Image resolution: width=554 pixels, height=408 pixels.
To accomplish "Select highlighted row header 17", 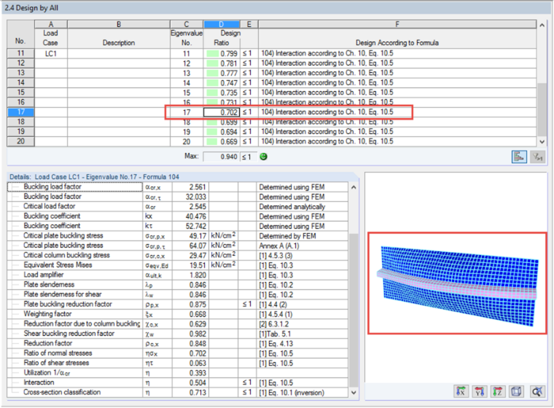I will point(21,112).
